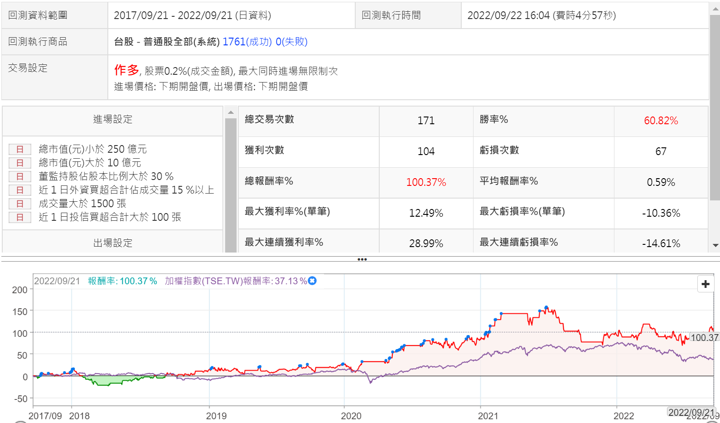Remove the 加權指數 comparison with blue X icon
Image resolution: width=720 pixels, height=423 pixels.
tap(312, 281)
